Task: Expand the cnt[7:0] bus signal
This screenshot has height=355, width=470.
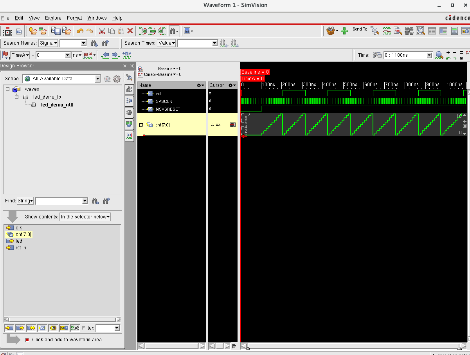Action: click(x=140, y=124)
